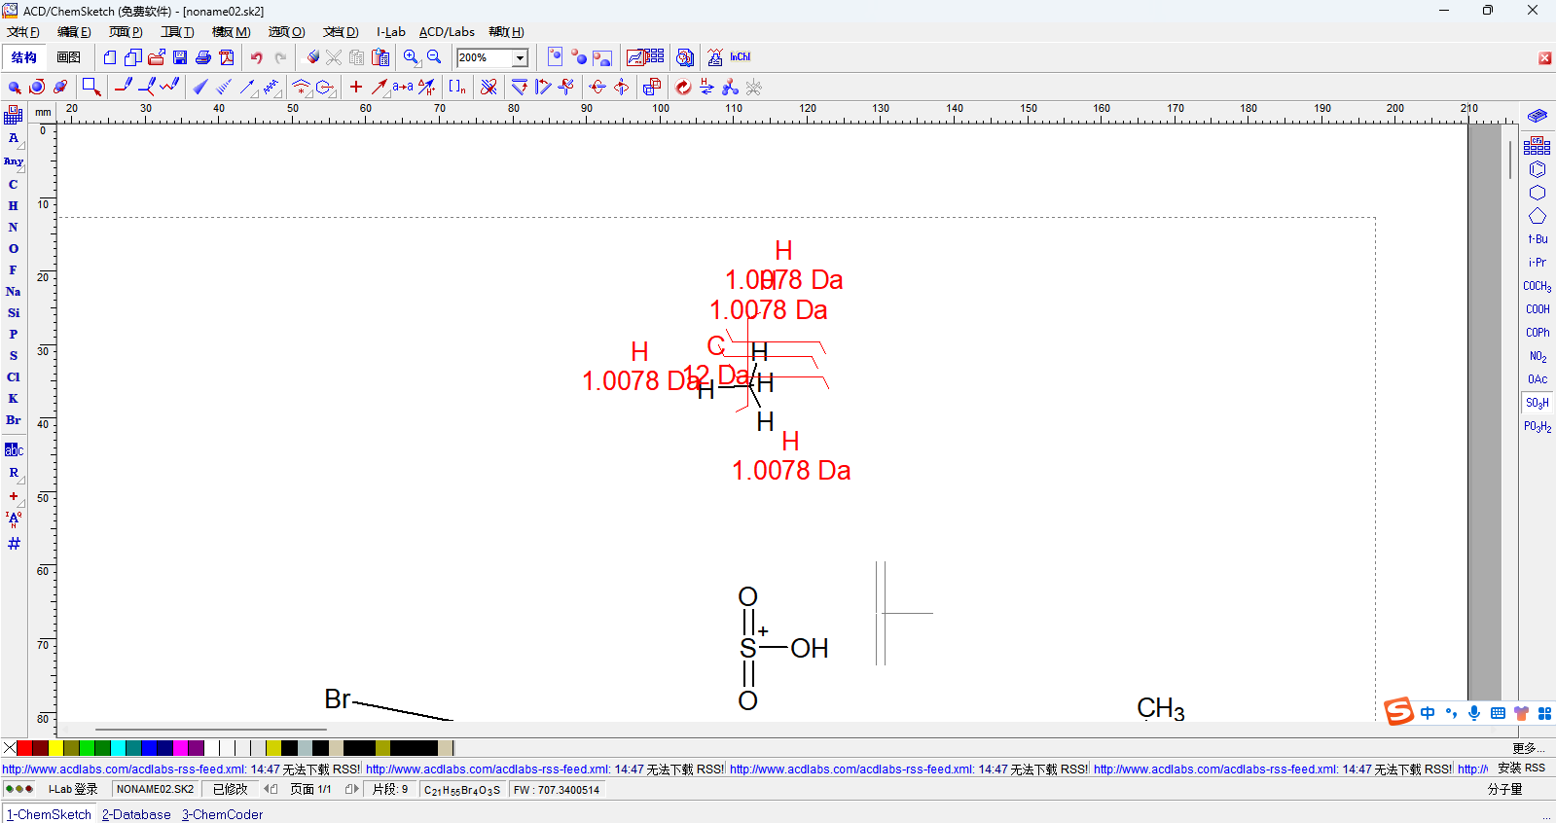Select the down stereo hashed bond tool
The width and height of the screenshot is (1556, 823).
pyautogui.click(x=224, y=87)
